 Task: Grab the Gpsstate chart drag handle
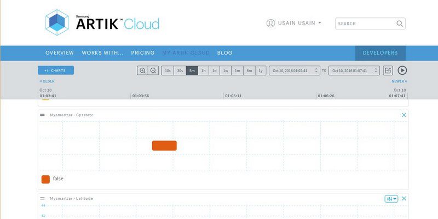pyautogui.click(x=43, y=115)
